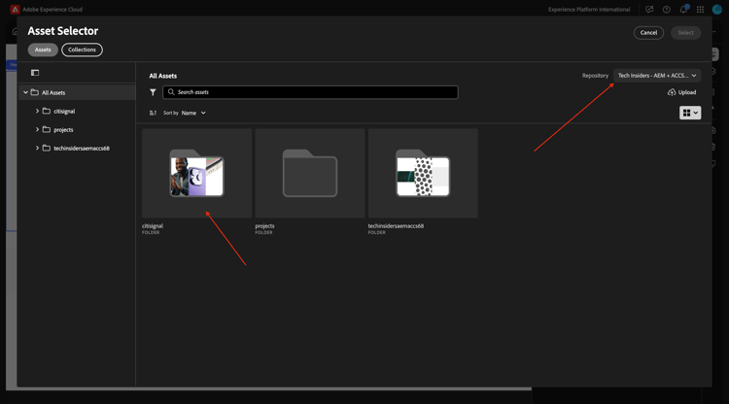Click Adobe Experience Cloud title
The image size is (729, 404).
(52, 10)
